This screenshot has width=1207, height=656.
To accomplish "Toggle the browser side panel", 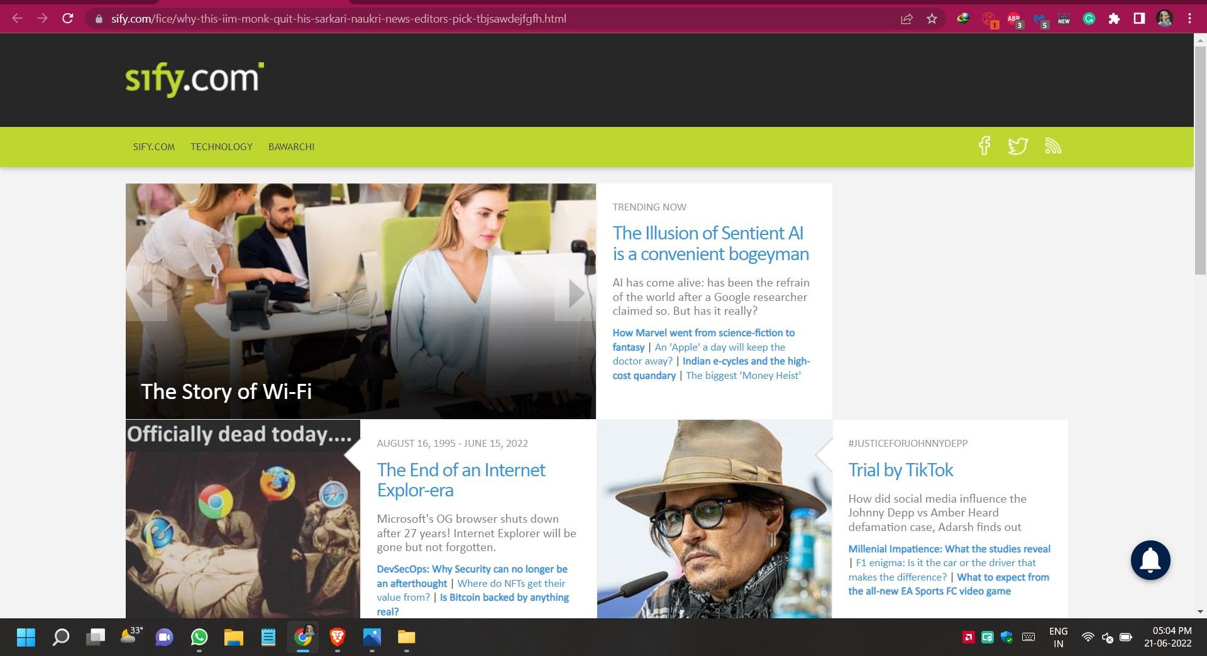I will (1139, 19).
